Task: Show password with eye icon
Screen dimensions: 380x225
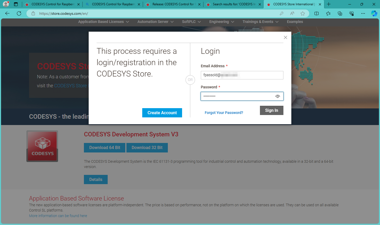Action: pyautogui.click(x=278, y=96)
